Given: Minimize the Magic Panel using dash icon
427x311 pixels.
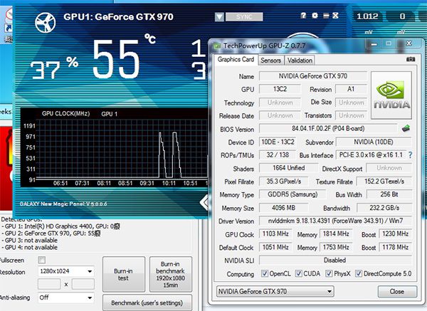Looking at the screenshot, I should [326, 16].
